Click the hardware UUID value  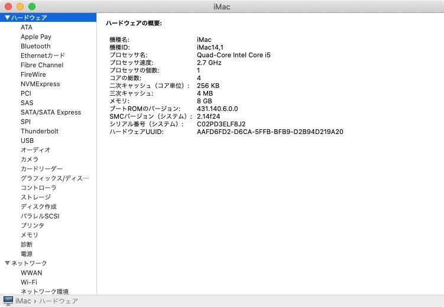point(270,132)
